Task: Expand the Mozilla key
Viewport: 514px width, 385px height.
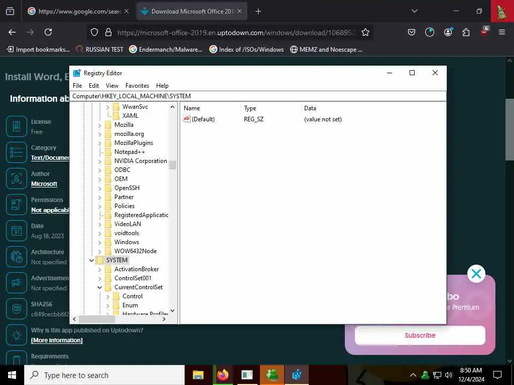Action: 100,125
